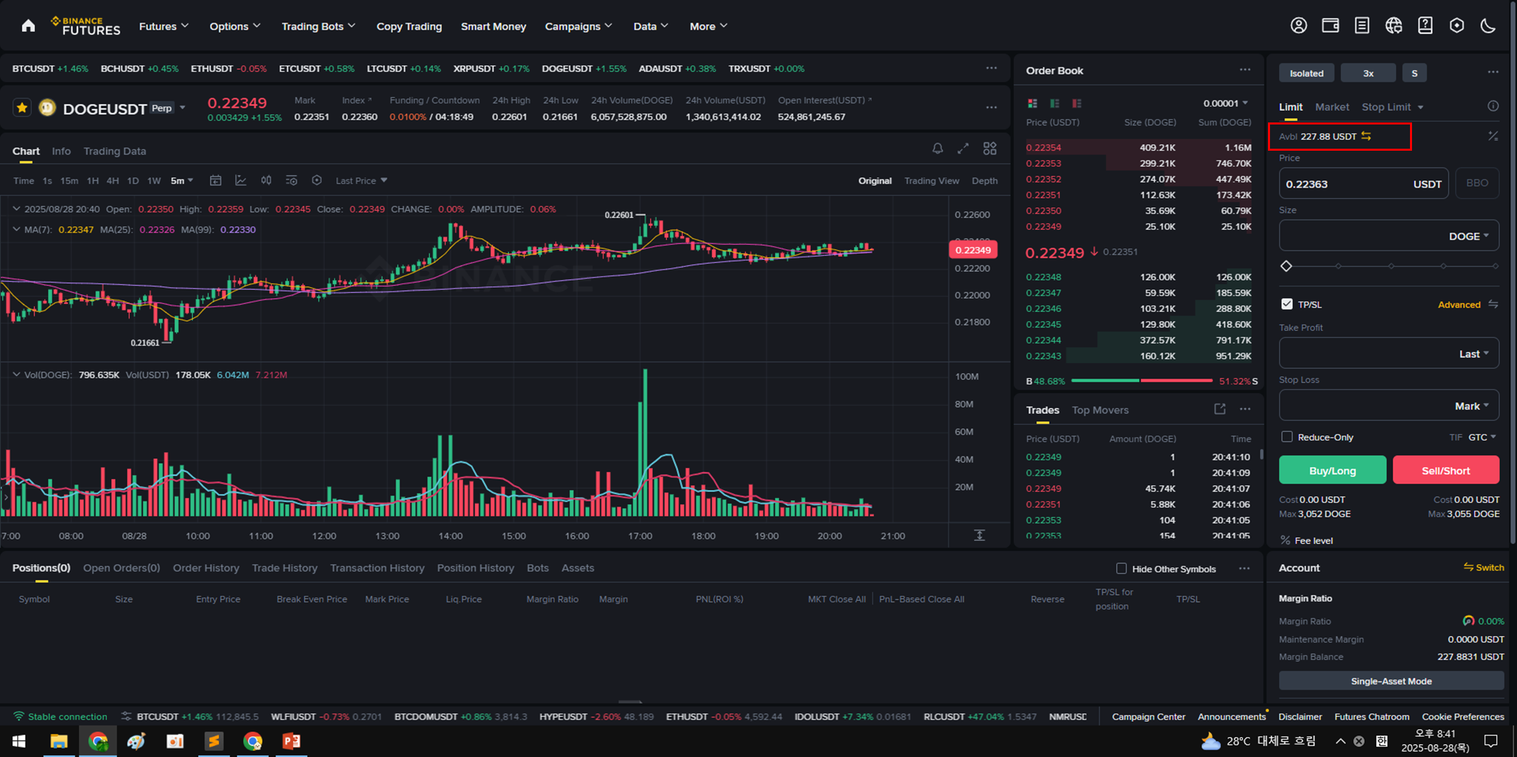This screenshot has width=1517, height=757.
Task: Switch to the Market order tab
Action: coord(1331,107)
